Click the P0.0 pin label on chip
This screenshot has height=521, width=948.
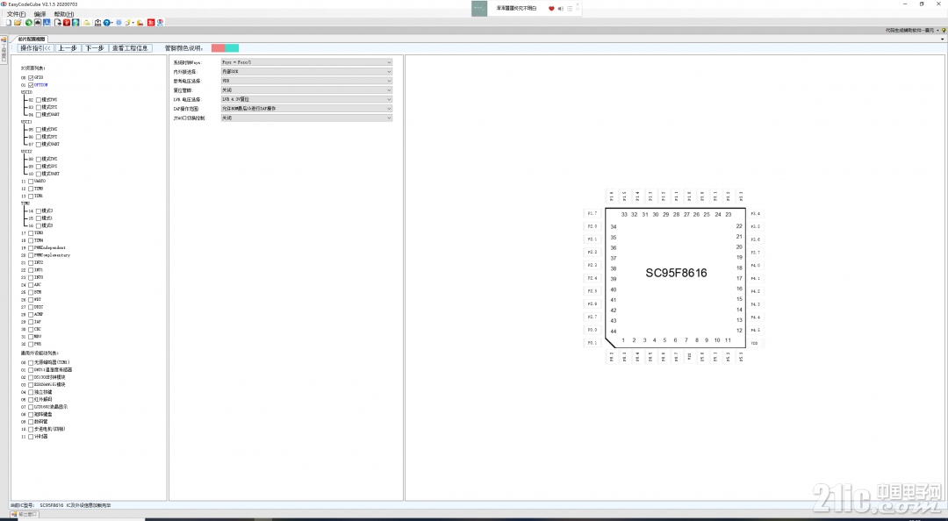[x=592, y=330]
